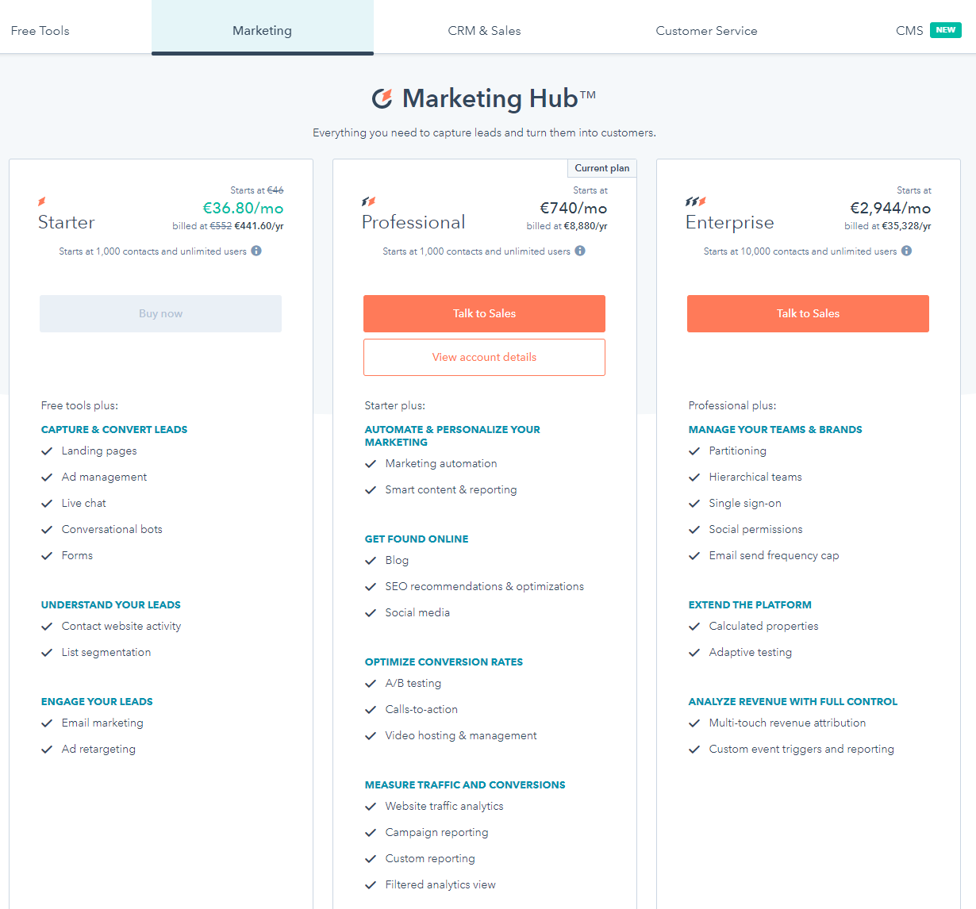The width and height of the screenshot is (976, 909).
Task: Click the Contact website activity text
Action: pyautogui.click(x=121, y=626)
